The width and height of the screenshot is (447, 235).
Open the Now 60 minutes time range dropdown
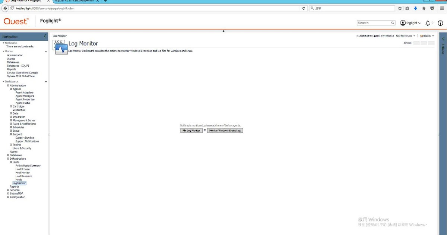coord(414,36)
